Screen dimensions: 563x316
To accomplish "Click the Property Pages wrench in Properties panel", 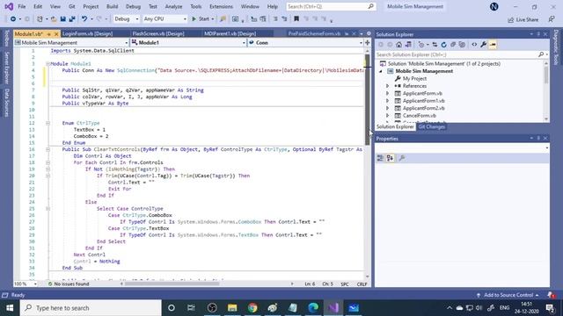I will coord(402,158).
